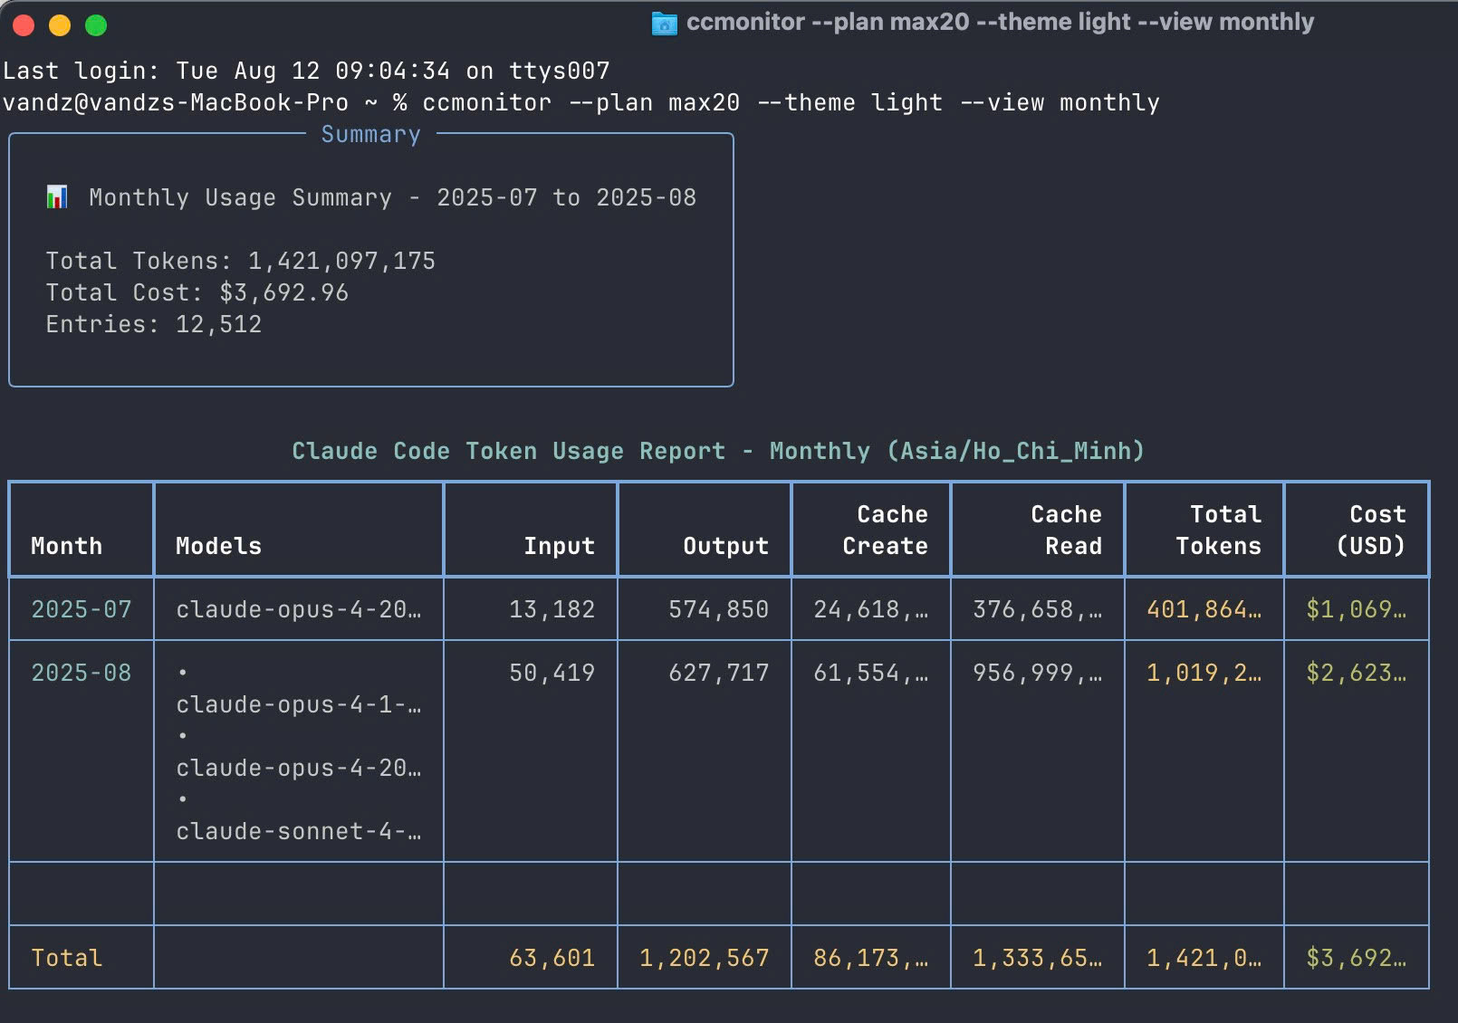Click the Total row label
This screenshot has width=1458, height=1023.
tap(66, 958)
